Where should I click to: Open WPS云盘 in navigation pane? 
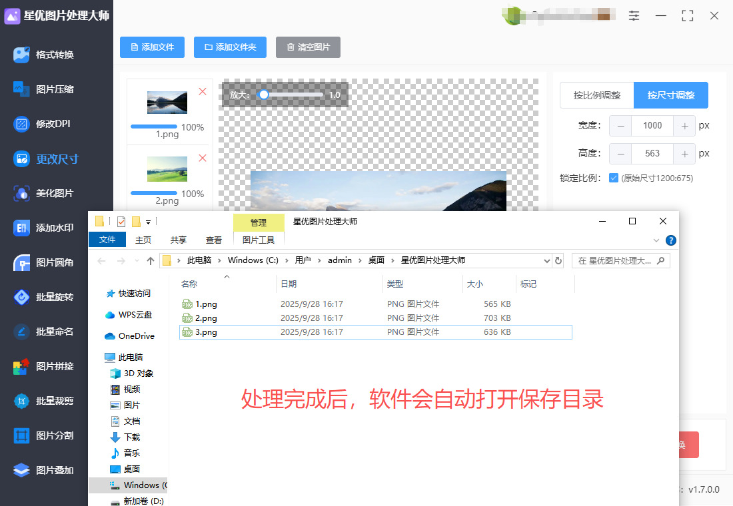tap(129, 315)
